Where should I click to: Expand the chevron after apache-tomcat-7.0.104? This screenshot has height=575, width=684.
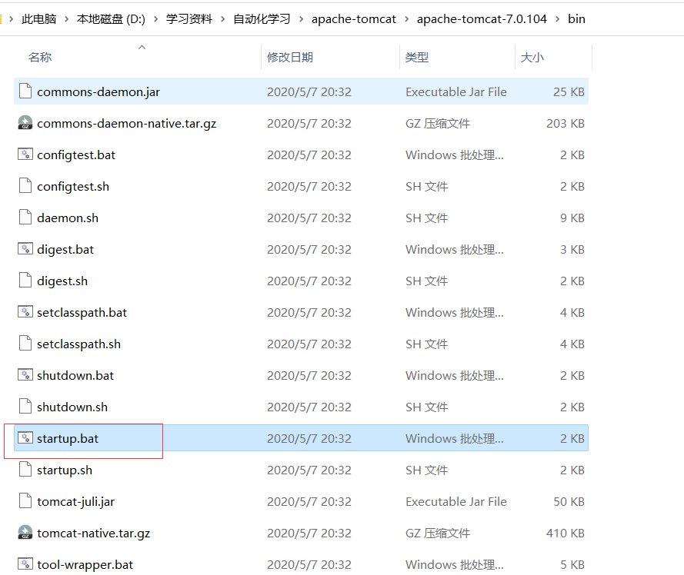(x=558, y=19)
